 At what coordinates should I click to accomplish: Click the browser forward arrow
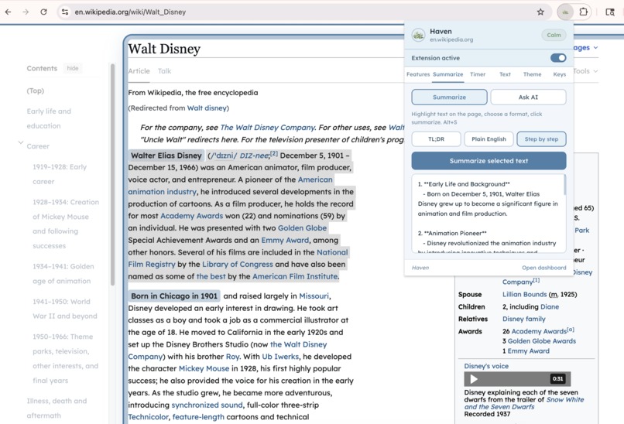[x=26, y=12]
